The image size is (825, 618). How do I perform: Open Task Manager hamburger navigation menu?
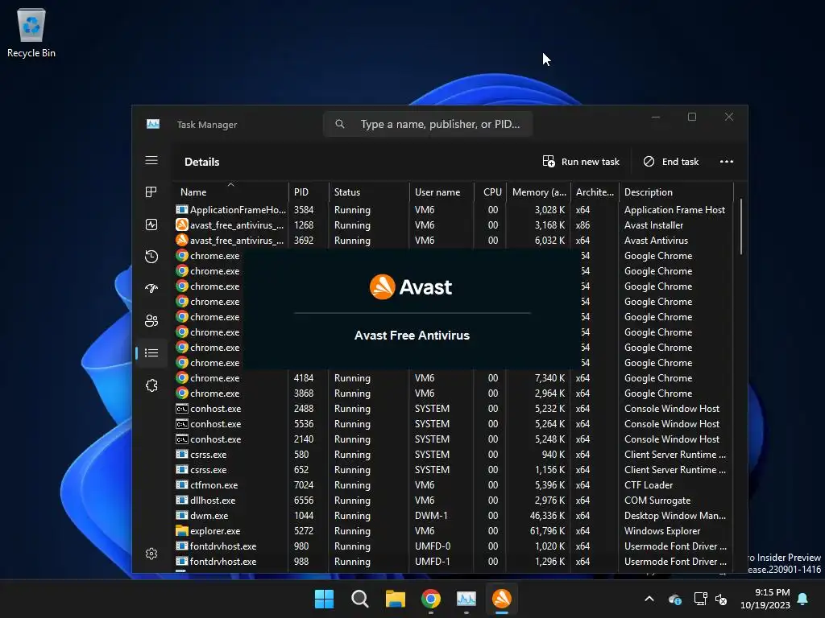(151, 160)
